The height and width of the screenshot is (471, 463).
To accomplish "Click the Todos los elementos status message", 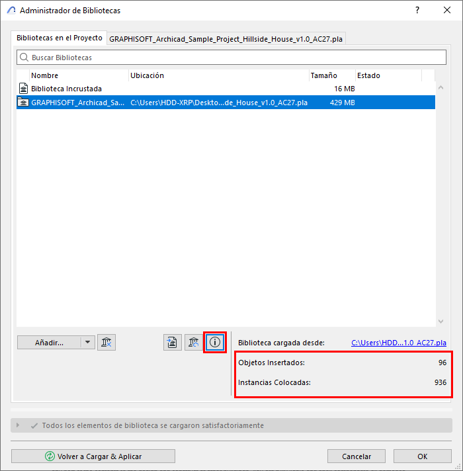I will click(x=153, y=425).
